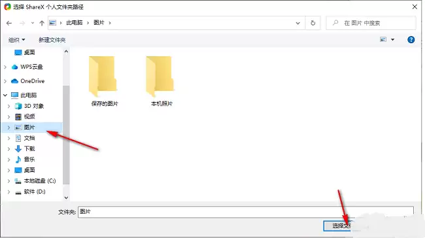Open the address bar history dropdown
Screen dimensions: 425x238
[x=298, y=24]
